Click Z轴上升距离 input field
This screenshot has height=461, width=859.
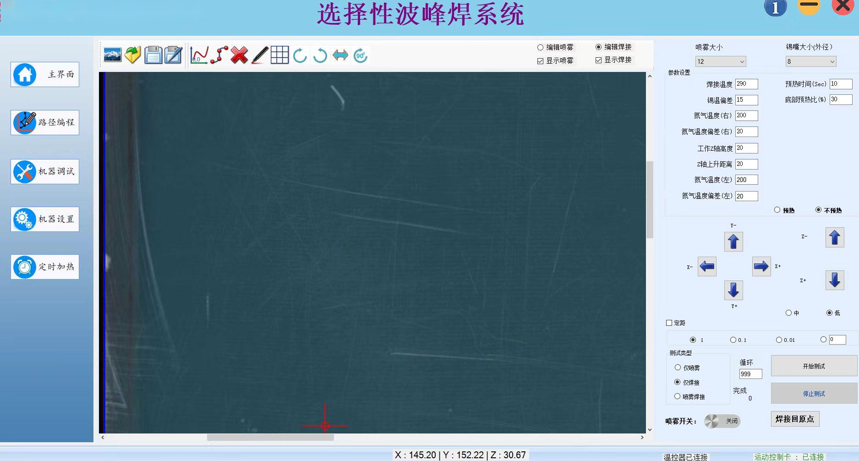[747, 164]
